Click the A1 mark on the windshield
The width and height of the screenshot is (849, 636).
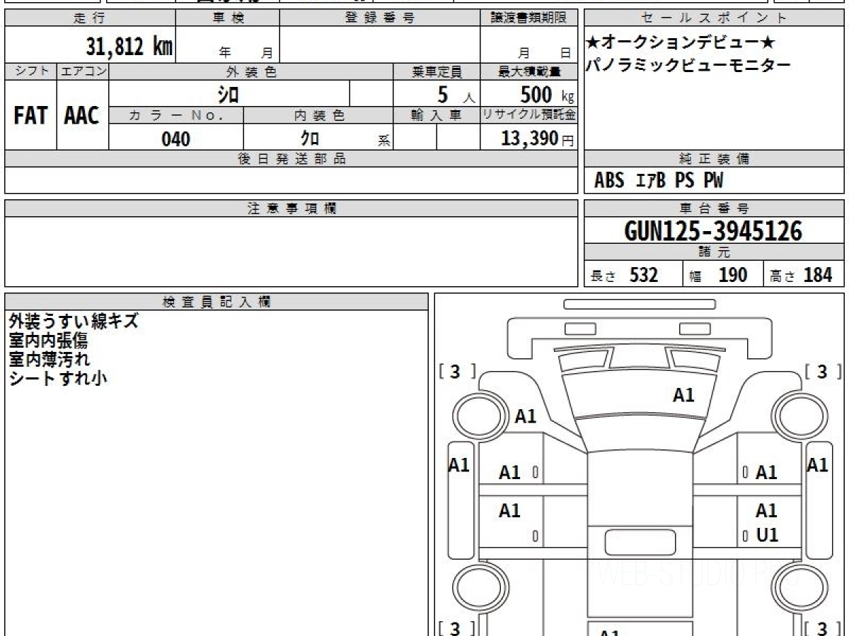(683, 396)
